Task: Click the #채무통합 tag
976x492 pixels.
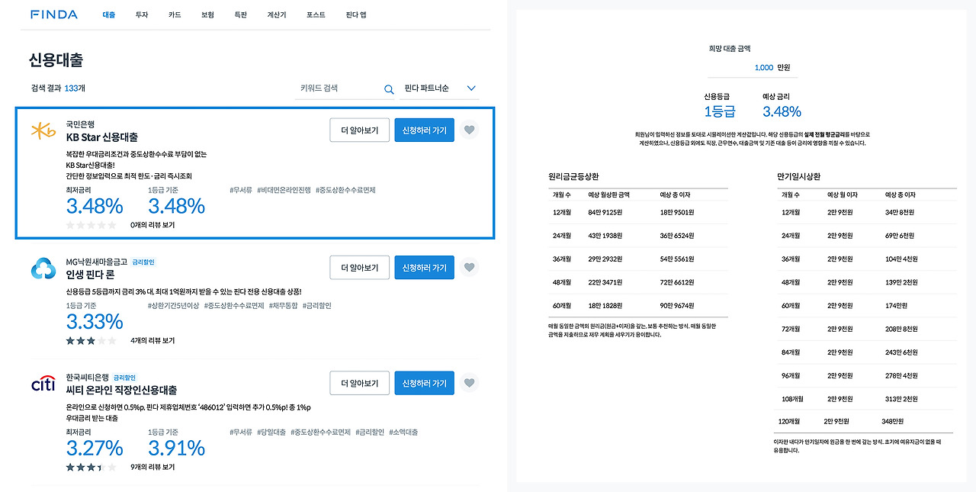Action: (x=283, y=305)
